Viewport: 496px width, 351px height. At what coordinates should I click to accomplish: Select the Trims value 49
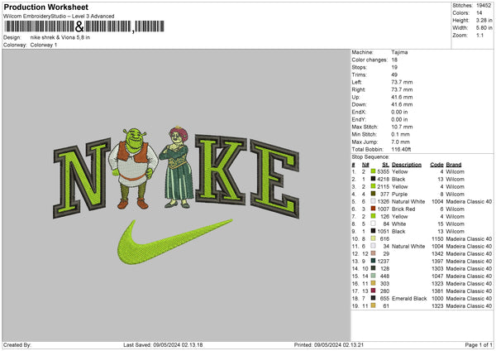(394, 75)
